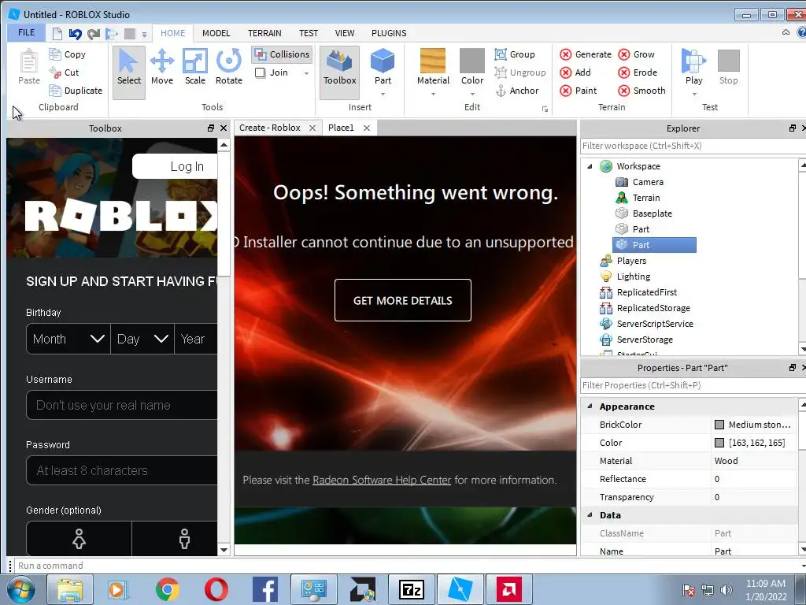Select the Move tool
806x605 pixels.
click(x=162, y=67)
